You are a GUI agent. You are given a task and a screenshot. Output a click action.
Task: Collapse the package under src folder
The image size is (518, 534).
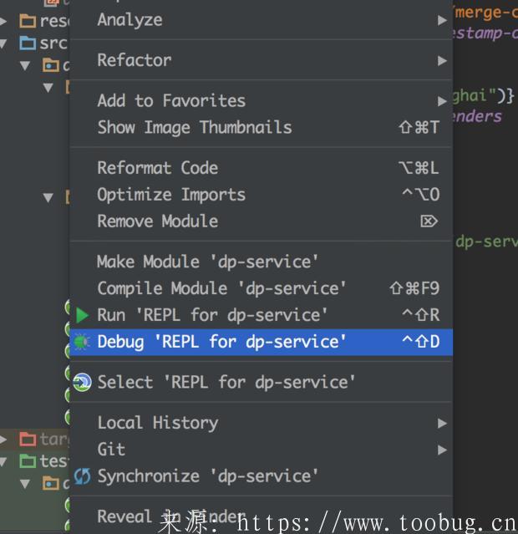(x=25, y=66)
